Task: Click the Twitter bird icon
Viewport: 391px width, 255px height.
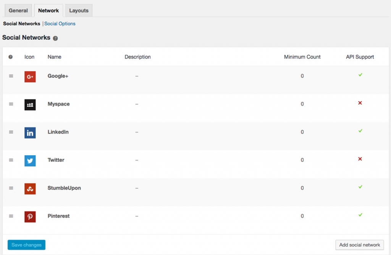Action: pyautogui.click(x=30, y=161)
